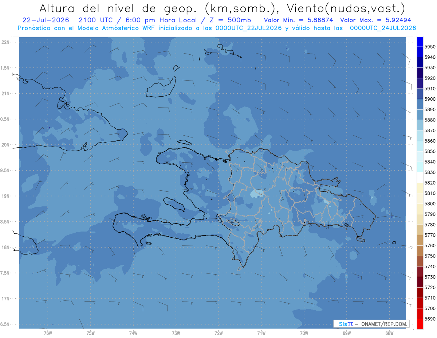Click the '74W' longitude label

tap(133, 333)
